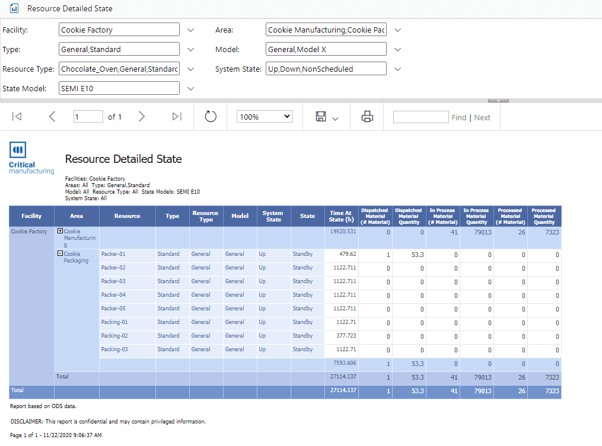Click the find text search box

[421, 117]
